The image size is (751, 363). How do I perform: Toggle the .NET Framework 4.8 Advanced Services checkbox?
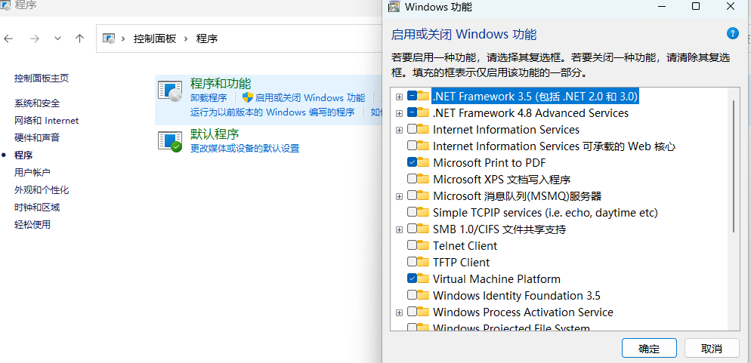click(x=412, y=113)
